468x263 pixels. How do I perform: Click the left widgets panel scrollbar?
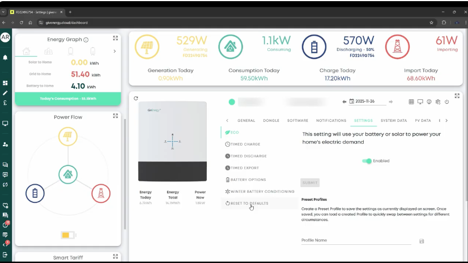pos(125,170)
